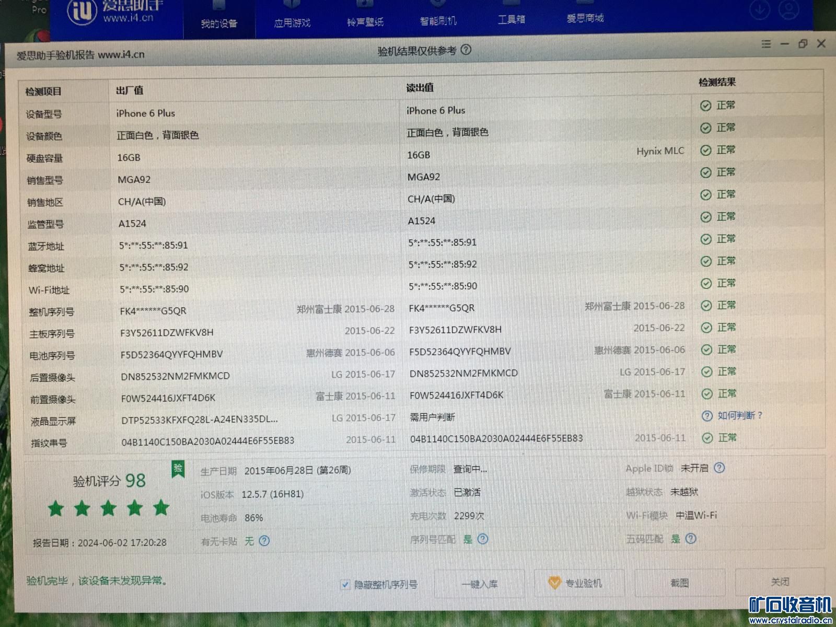
Task: Click the 设备颜色 status check icon
Action: click(x=705, y=128)
